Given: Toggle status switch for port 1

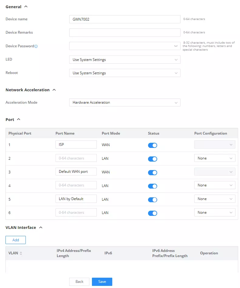Looking at the screenshot, I should (x=153, y=145).
